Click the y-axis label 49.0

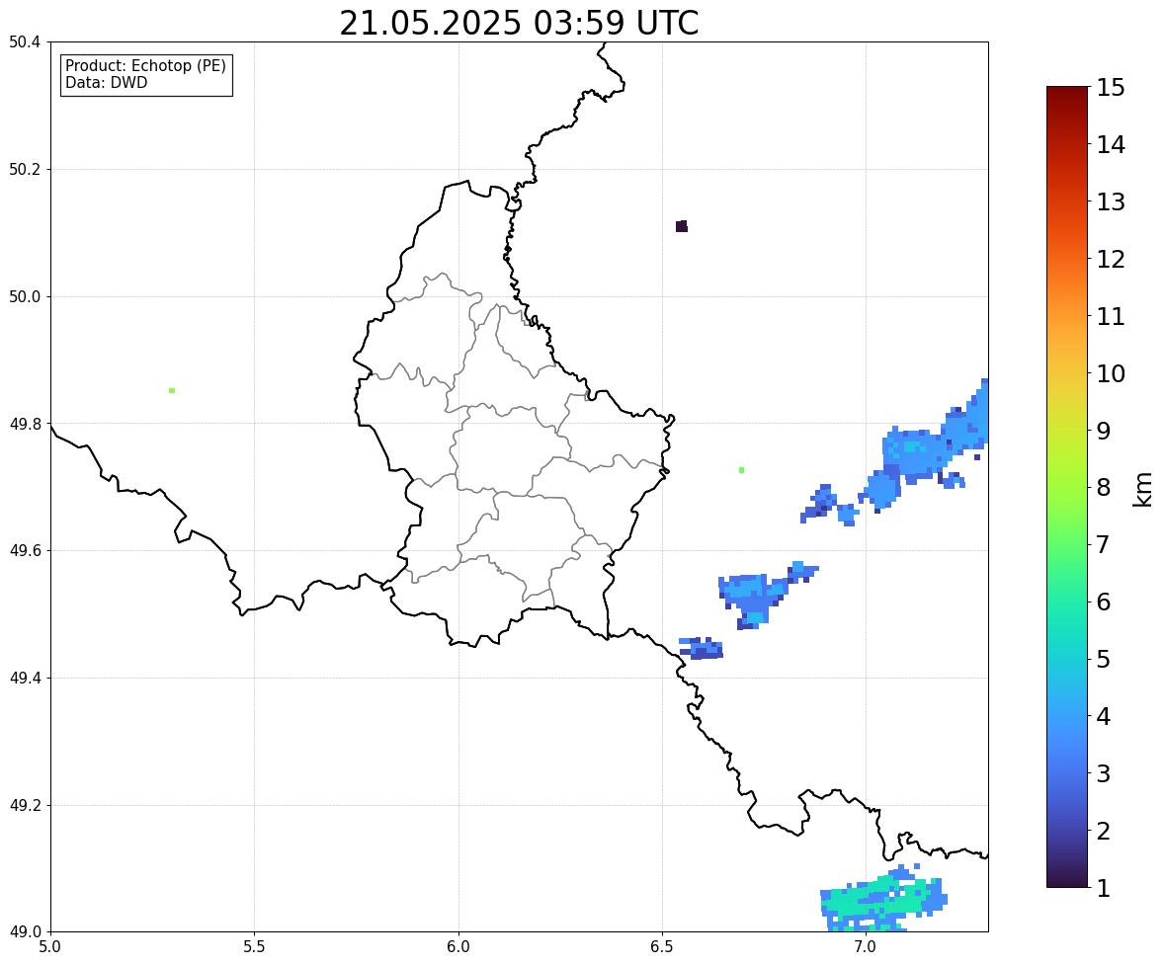(25, 932)
